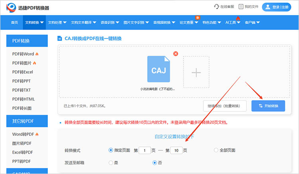This screenshot has height=174, width=299.
Task: Click the end page number field
Action: [176, 150]
